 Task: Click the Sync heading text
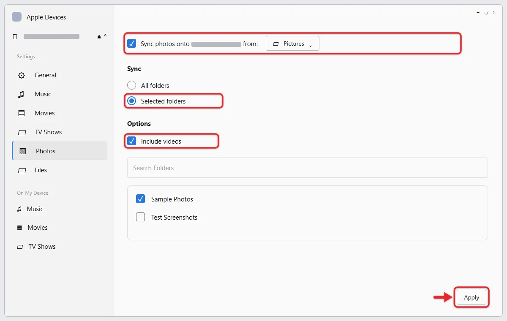pyautogui.click(x=134, y=69)
